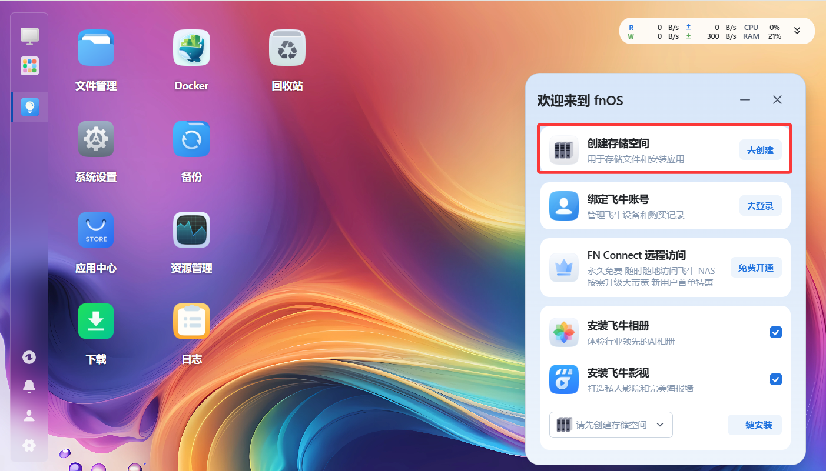This screenshot has width=826, height=471.
Task: Open the 应用中心 app store
Action: tap(95, 230)
